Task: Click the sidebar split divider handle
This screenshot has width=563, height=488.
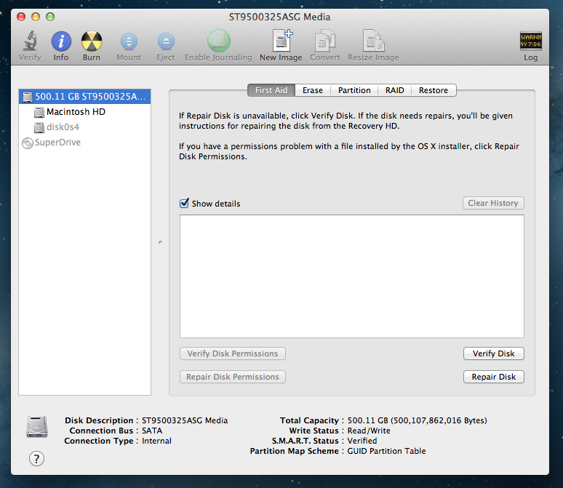Action: (x=160, y=242)
